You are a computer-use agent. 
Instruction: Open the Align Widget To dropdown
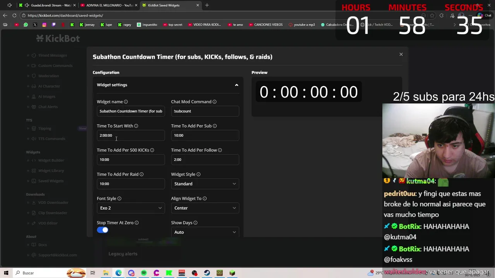coord(205,208)
